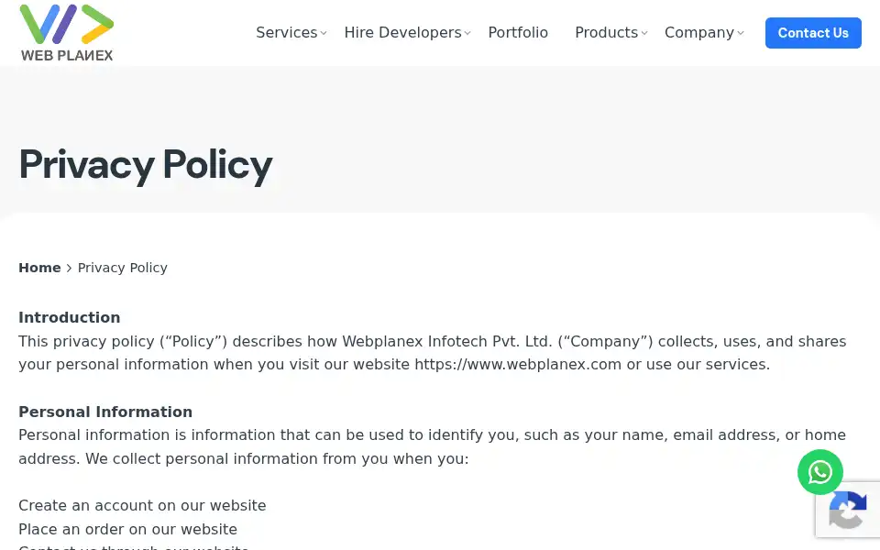
Task: Click the Web Planex logo
Action: click(x=66, y=33)
